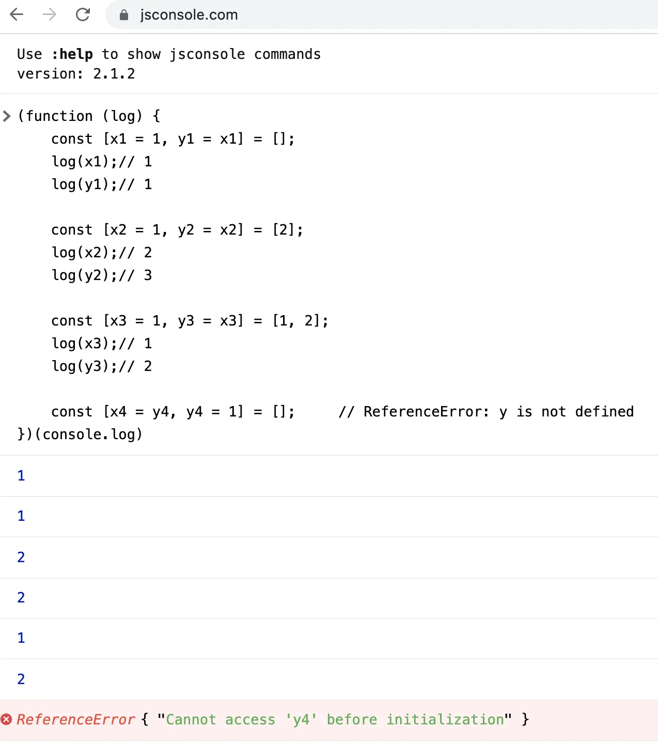658x743 pixels.
Task: Click the chevron before the function code
Action: coord(6,116)
